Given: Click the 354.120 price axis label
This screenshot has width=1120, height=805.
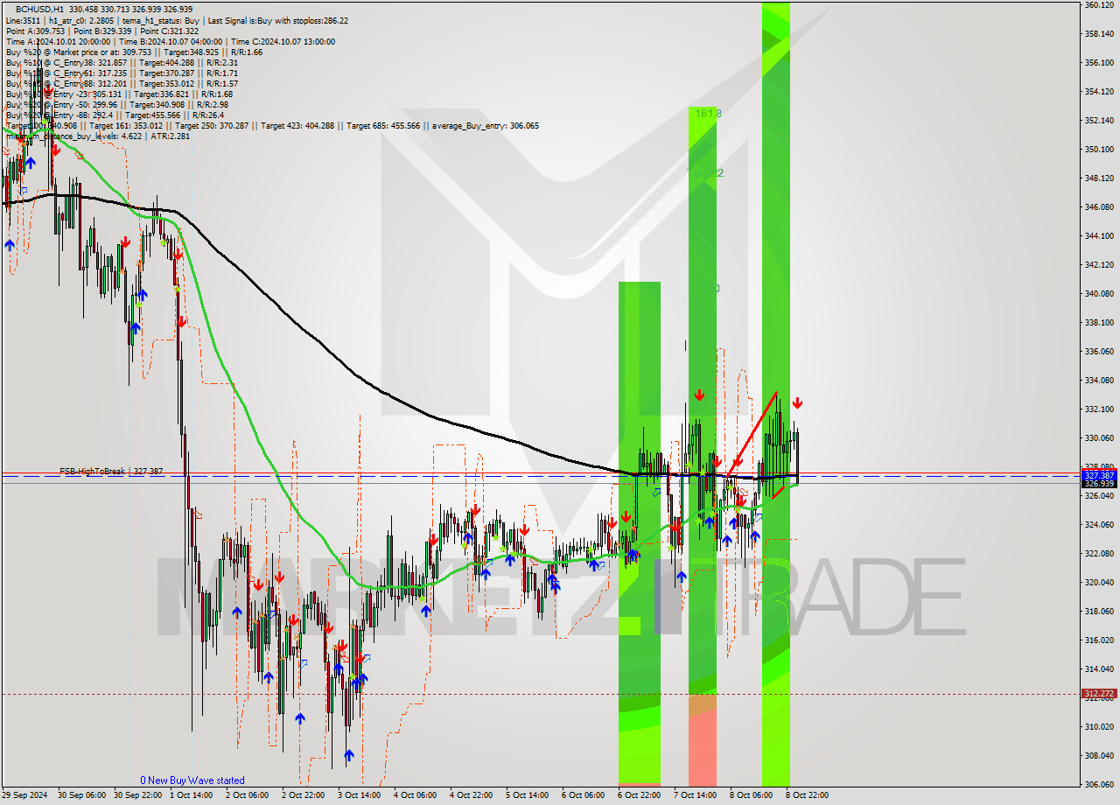Looking at the screenshot, I should point(1098,92).
